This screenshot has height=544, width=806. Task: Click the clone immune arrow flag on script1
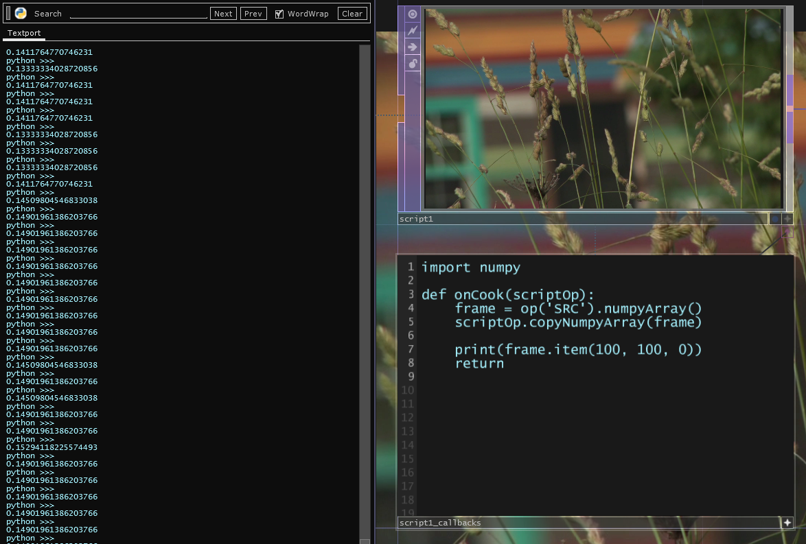pyautogui.click(x=413, y=47)
